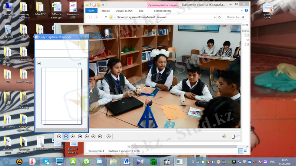Pause the video playback
The height and width of the screenshot is (166, 296).
point(66,136)
